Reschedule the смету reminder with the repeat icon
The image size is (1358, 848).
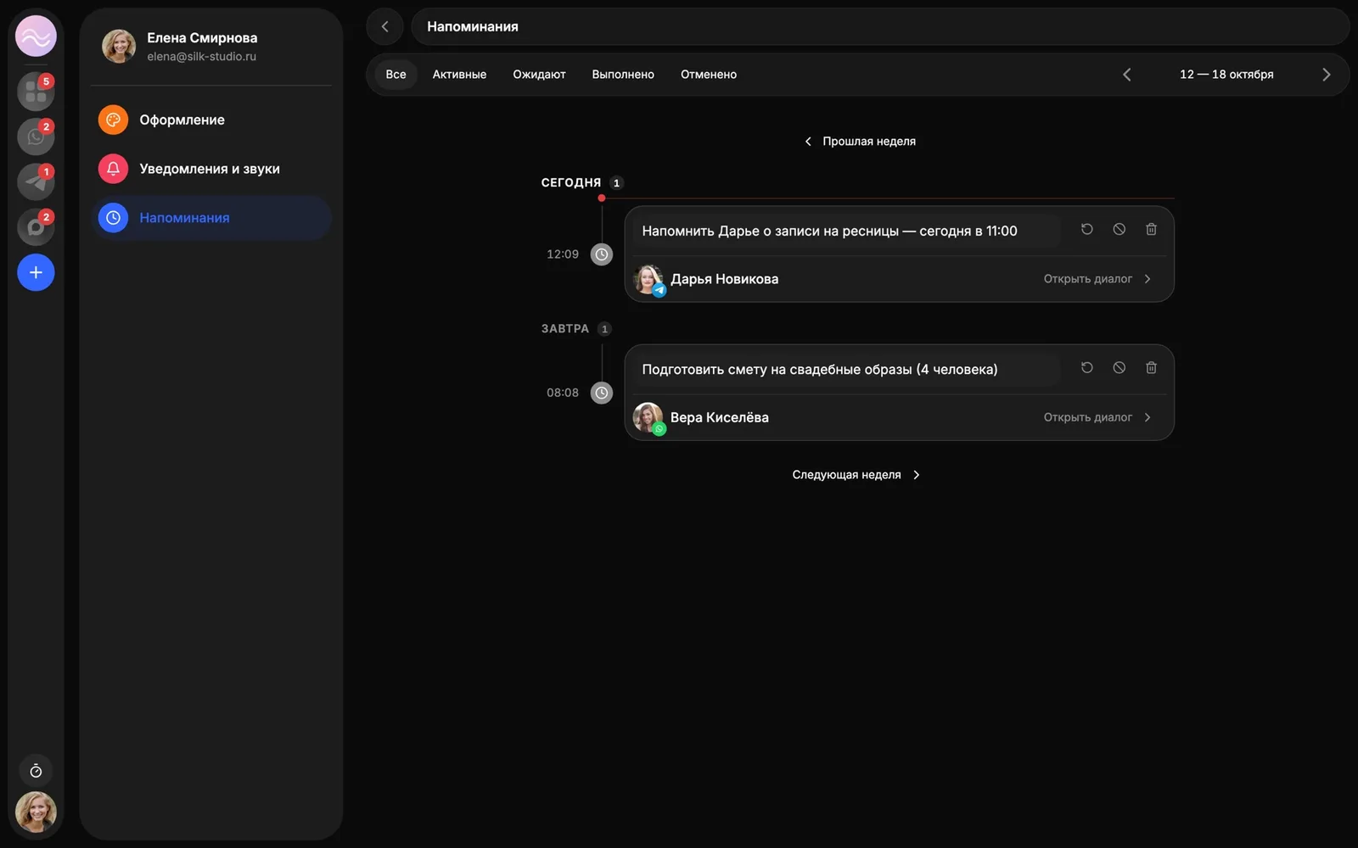click(1086, 367)
